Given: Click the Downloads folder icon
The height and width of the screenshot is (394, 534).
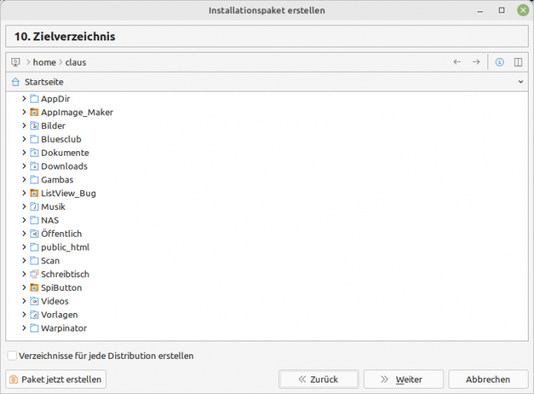Looking at the screenshot, I should (x=34, y=166).
